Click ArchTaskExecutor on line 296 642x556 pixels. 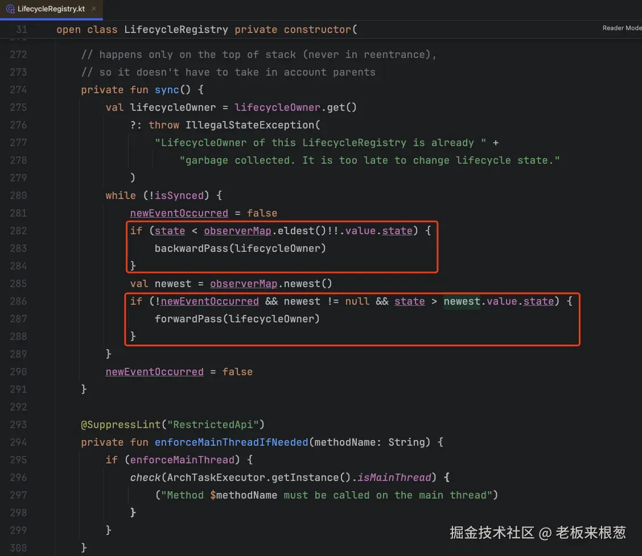[216, 478]
